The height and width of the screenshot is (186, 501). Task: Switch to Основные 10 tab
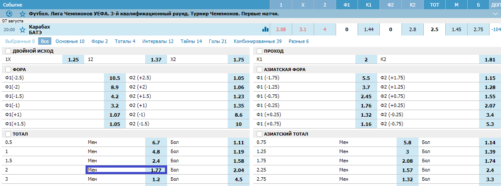tap(70, 41)
